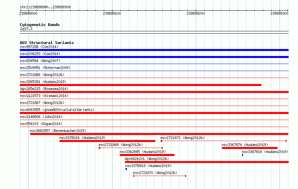The height and width of the screenshot is (189, 298).
Task: Click the small blue nsv3367818 marker
Action: pos(242,155)
